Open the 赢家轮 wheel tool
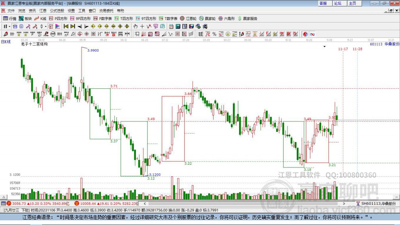 (207, 19)
